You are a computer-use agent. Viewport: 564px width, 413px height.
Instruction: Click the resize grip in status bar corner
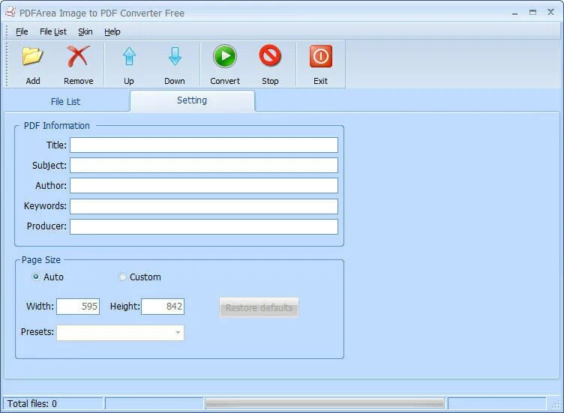tap(556, 405)
